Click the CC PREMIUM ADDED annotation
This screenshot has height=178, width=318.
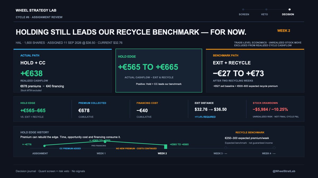click(70, 149)
